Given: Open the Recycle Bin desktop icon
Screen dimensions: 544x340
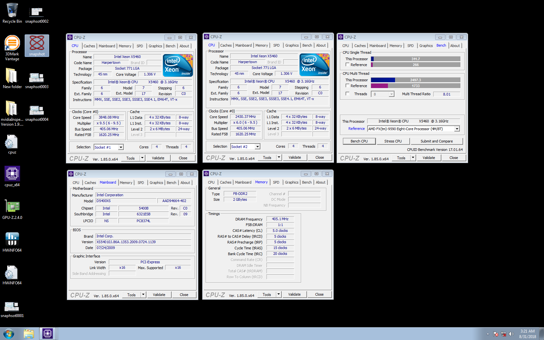Looking at the screenshot, I should (12, 13).
